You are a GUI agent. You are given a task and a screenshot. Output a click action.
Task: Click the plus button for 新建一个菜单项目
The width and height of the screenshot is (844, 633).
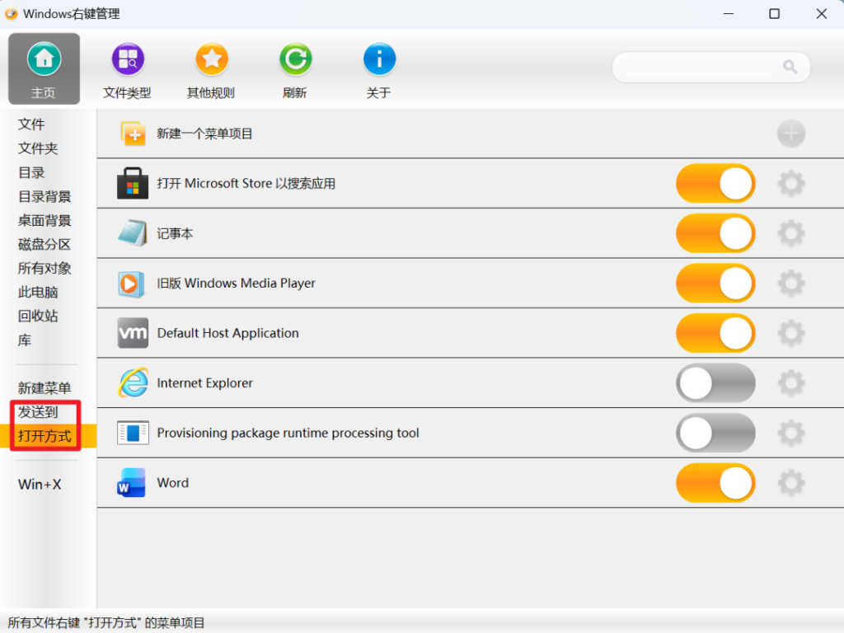click(790, 134)
